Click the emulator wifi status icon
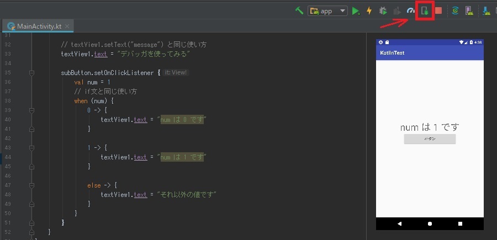497x240 pixels. point(461,42)
